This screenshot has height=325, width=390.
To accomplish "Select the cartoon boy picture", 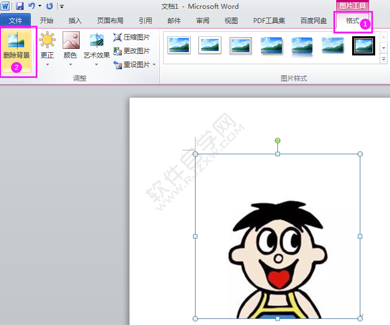I will pos(277,236).
